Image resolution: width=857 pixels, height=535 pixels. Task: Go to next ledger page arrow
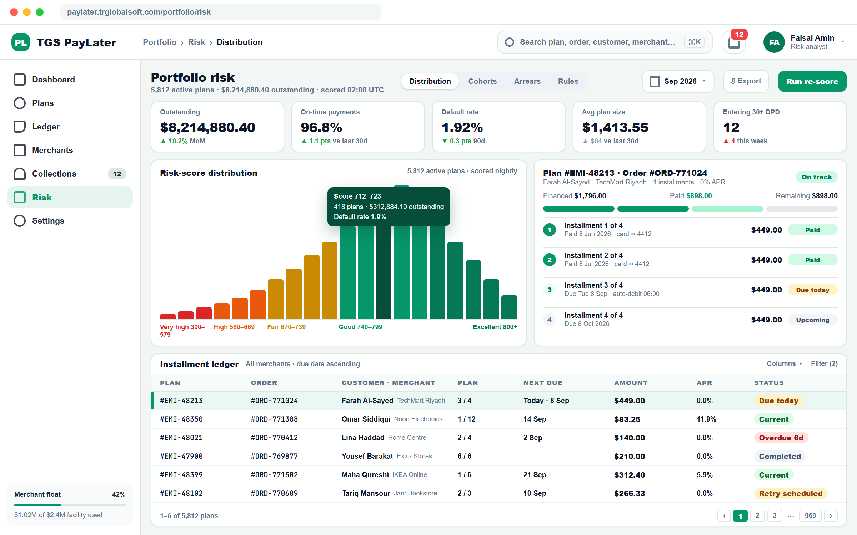pyautogui.click(x=831, y=516)
